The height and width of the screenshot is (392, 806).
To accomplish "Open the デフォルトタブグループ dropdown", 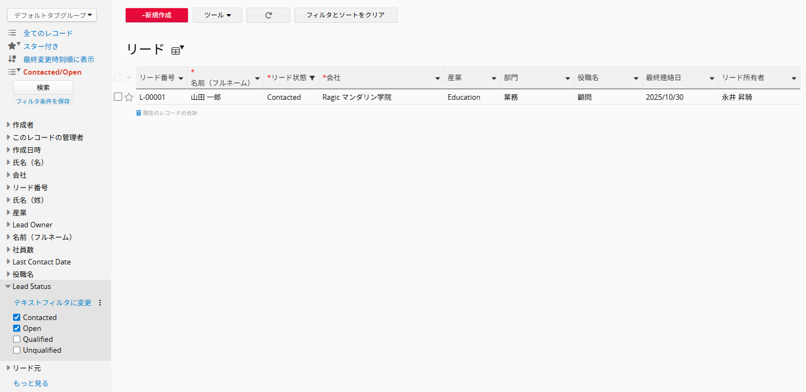I will [x=52, y=15].
